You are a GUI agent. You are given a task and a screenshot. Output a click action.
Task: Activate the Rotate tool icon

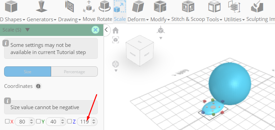[x=105, y=6]
